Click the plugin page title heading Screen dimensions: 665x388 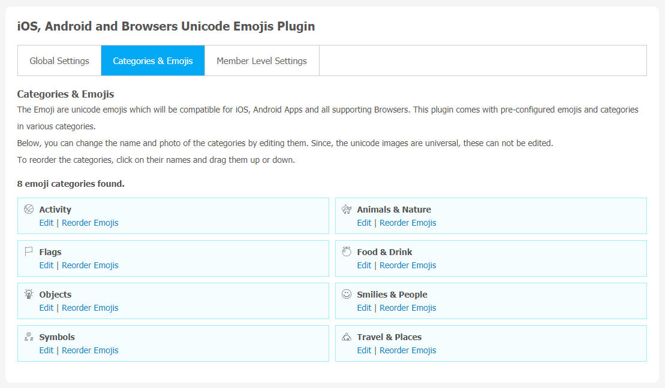point(166,26)
